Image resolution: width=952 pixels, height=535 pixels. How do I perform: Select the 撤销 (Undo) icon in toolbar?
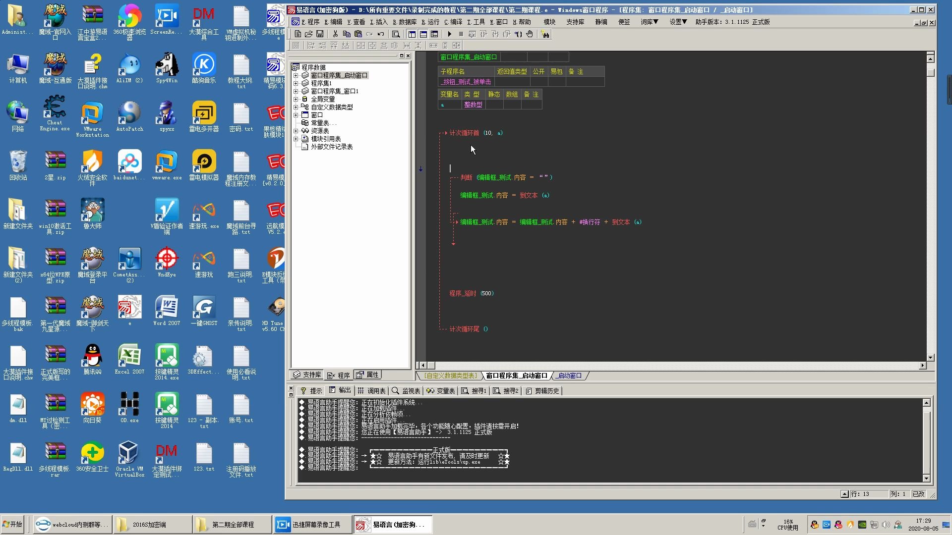click(380, 34)
